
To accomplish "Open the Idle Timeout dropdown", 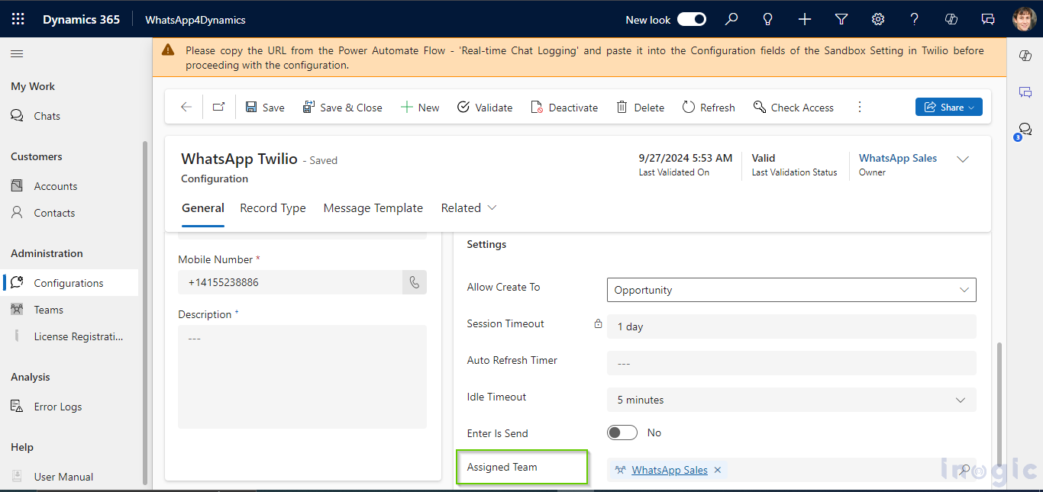I will (x=791, y=400).
